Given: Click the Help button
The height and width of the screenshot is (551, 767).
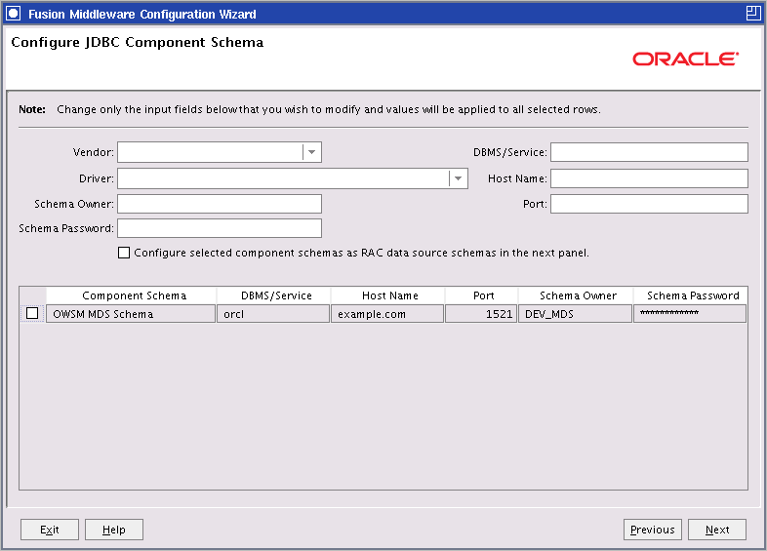Looking at the screenshot, I should pyautogui.click(x=114, y=530).
